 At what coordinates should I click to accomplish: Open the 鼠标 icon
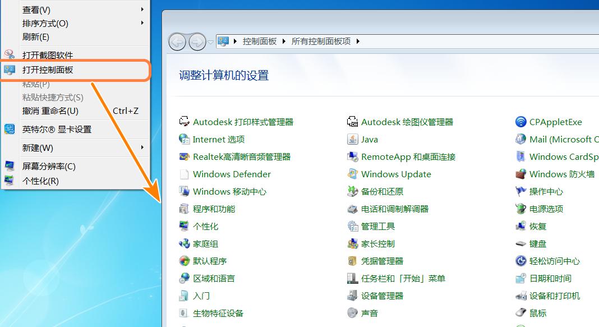(x=520, y=313)
